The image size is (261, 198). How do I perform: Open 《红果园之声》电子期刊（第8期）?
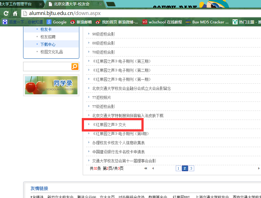point(121,134)
